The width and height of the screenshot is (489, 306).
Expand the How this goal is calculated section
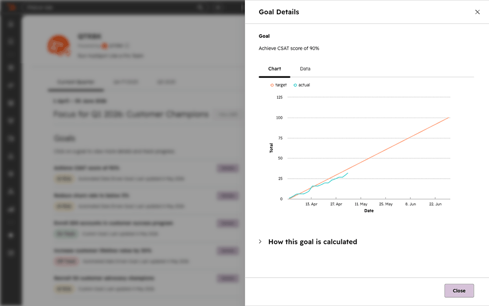pos(312,242)
